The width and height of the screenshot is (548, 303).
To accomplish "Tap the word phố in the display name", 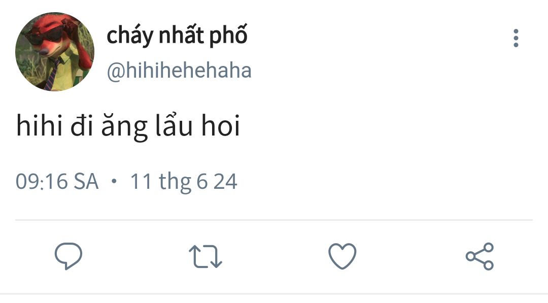I will [x=228, y=36].
